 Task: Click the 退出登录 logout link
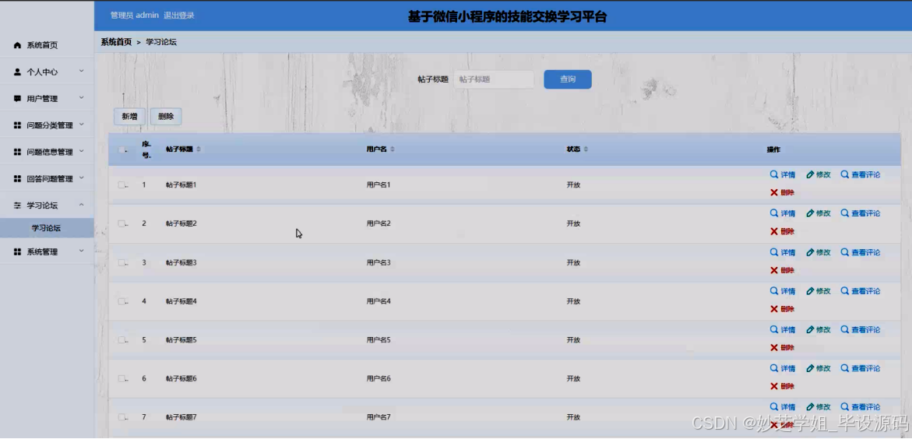[x=179, y=16]
